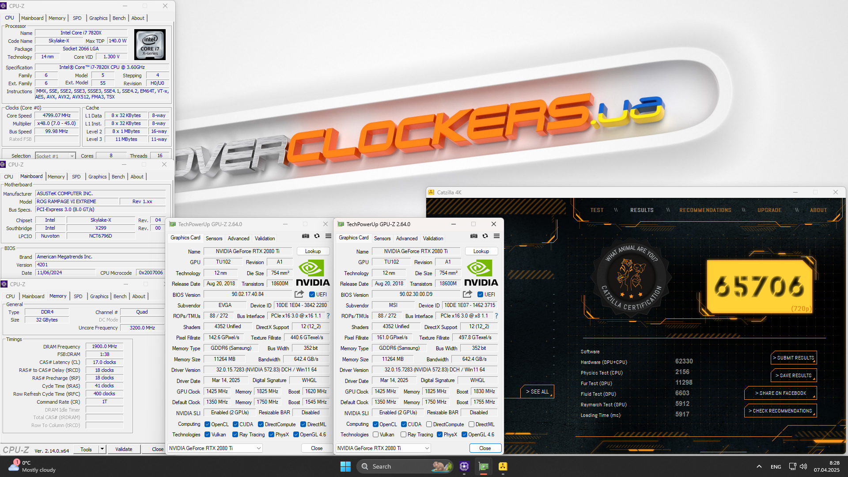Open Windows Start menu
Screen dimensions: 848x477
[345, 466]
